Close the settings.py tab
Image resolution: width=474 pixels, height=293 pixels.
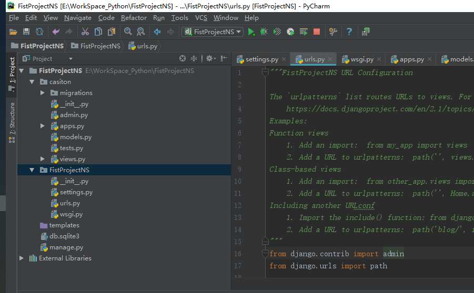(284, 59)
